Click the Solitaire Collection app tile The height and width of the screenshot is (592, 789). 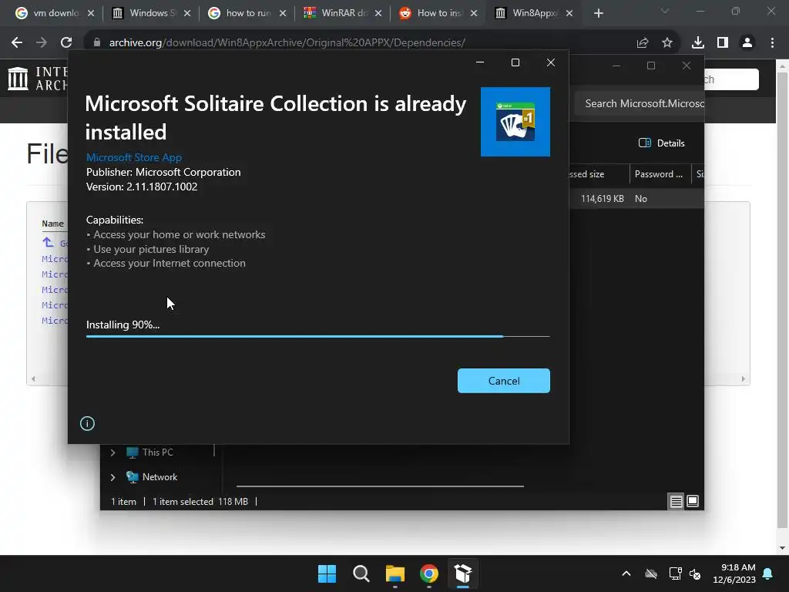pos(515,122)
